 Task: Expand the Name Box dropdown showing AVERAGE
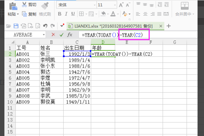coord(44,35)
